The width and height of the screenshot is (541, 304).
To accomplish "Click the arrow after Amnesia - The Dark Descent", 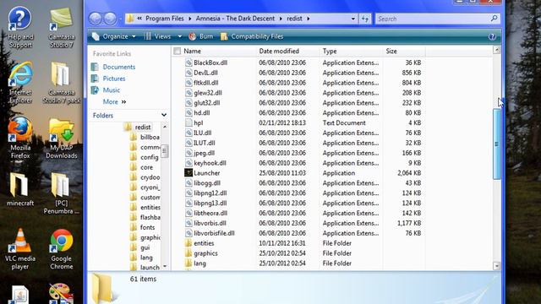I will [281, 19].
